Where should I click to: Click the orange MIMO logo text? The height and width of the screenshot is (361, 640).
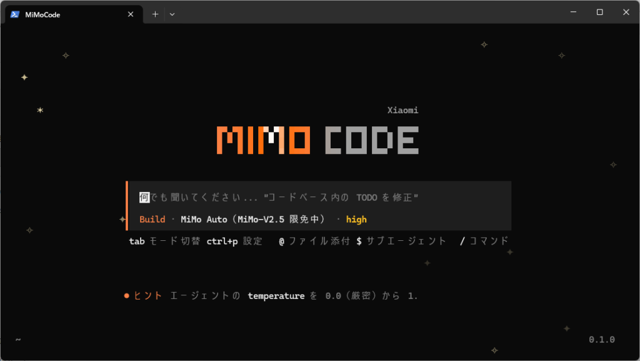pos(263,140)
